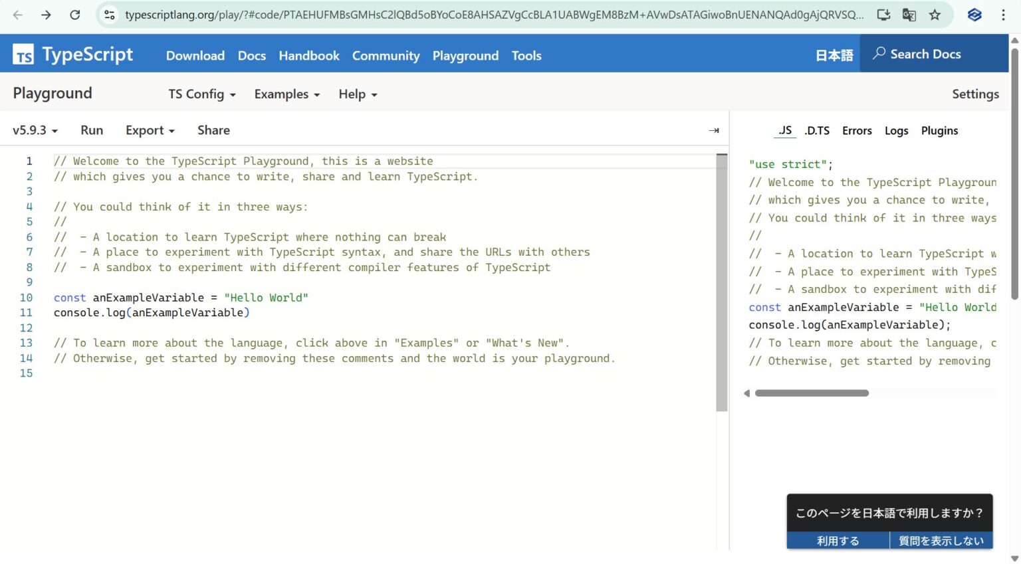The width and height of the screenshot is (1021, 564).
Task: Open site information icon in the address bar
Action: click(x=108, y=15)
